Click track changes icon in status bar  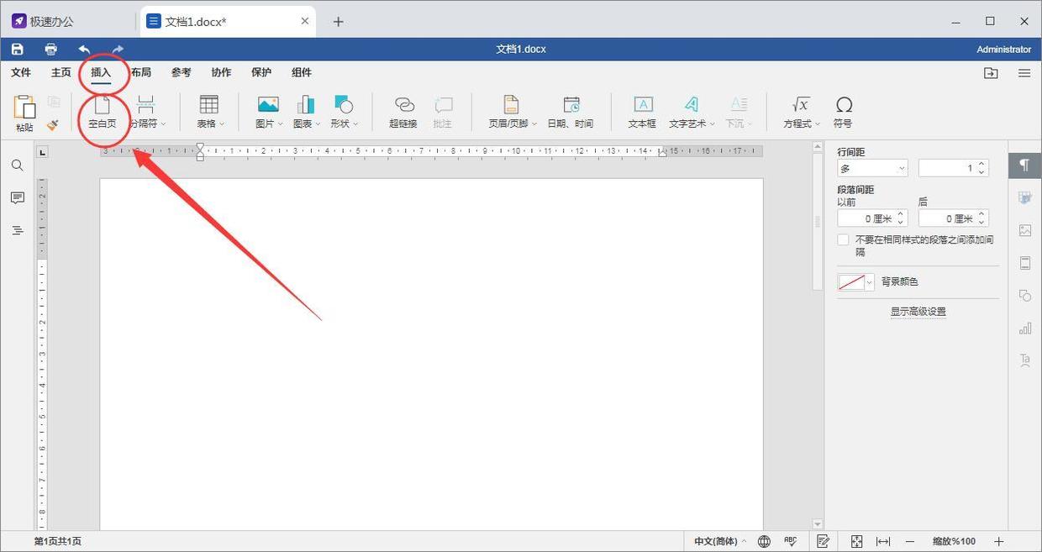824,541
